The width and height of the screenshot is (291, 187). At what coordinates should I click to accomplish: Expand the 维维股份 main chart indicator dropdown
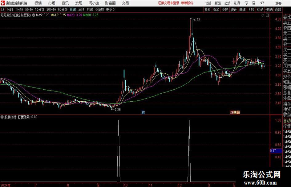(x=34, y=15)
